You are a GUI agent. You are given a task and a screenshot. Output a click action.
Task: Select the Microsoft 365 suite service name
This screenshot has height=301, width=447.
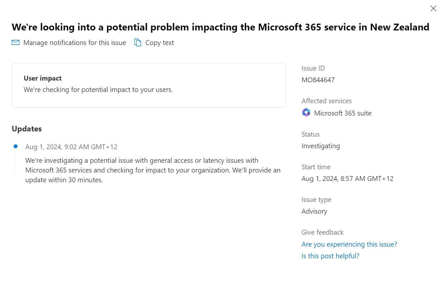(342, 113)
